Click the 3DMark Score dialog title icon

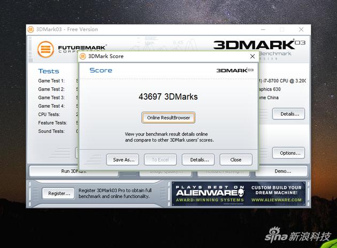tap(83, 56)
